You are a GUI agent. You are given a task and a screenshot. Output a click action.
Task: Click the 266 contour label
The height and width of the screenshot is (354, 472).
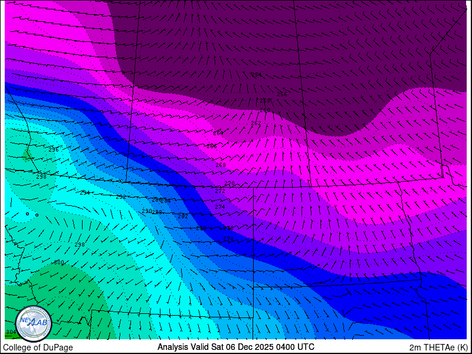coord(212,146)
